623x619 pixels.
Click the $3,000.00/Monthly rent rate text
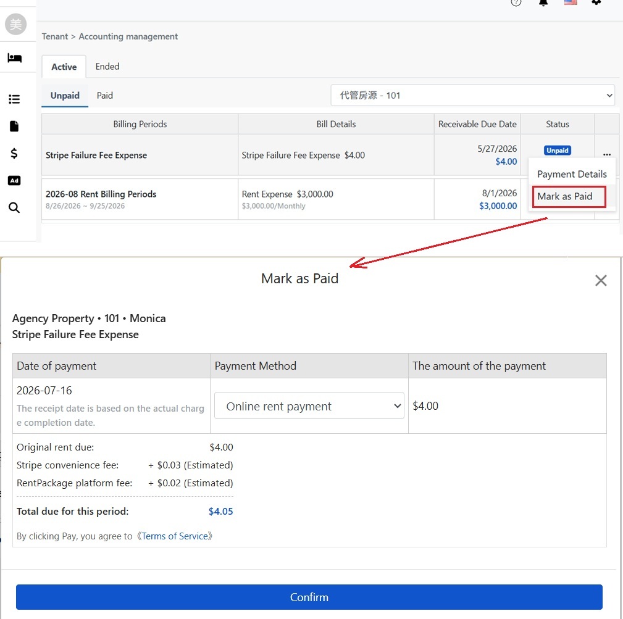[x=274, y=206]
